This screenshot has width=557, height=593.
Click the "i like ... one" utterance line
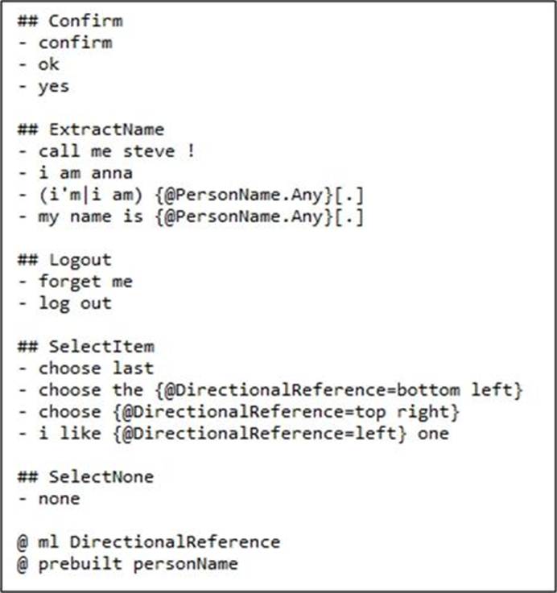[233, 434]
